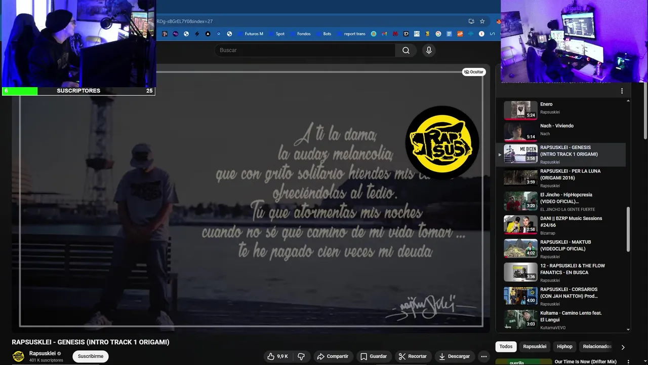Select the Todos filter chip
648x365 pixels.
tap(506, 347)
